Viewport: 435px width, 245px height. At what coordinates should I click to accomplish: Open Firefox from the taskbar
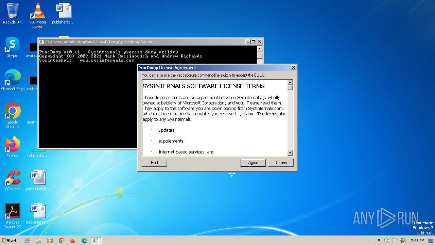pyautogui.click(x=73, y=241)
